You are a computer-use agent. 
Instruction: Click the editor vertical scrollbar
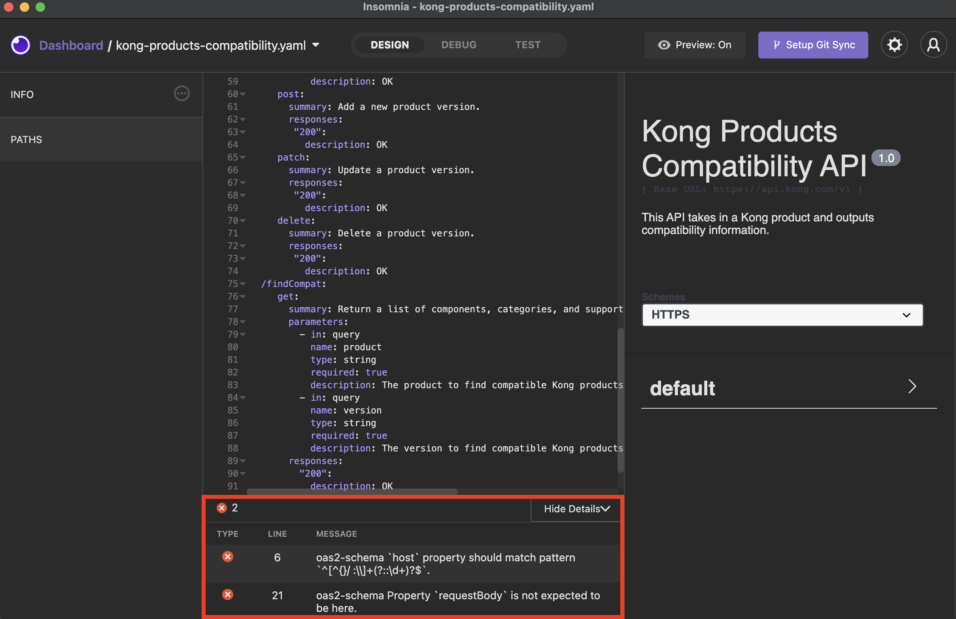tap(620, 400)
